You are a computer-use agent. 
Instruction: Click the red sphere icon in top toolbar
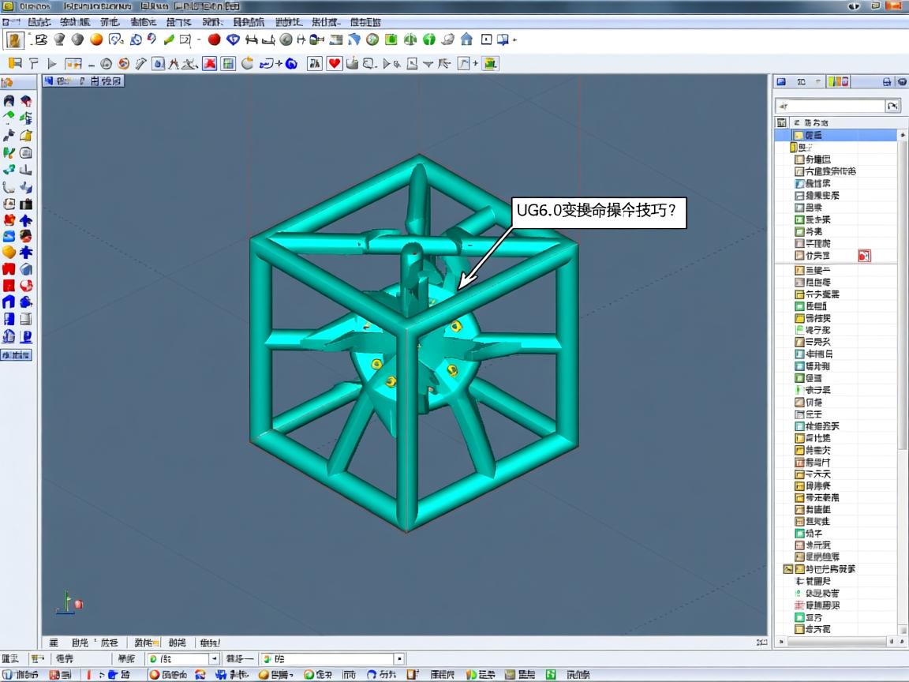point(214,39)
